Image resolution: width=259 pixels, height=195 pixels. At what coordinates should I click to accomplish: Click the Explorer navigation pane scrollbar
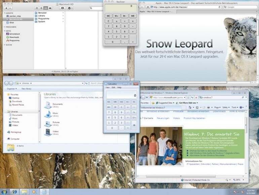tap(39, 111)
